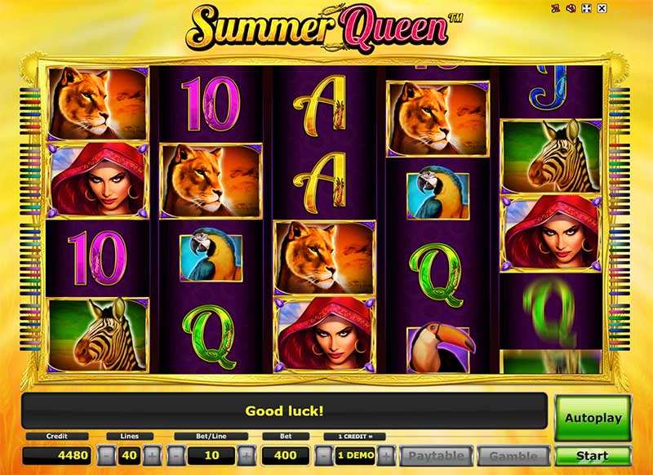Raise the credit denomination with plus
Image resolution: width=653 pixels, height=475 pixels.
(x=386, y=455)
